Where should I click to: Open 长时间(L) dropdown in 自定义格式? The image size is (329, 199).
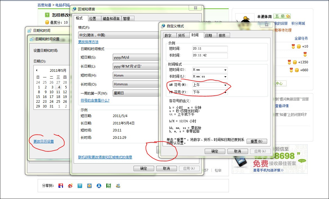(x=225, y=77)
